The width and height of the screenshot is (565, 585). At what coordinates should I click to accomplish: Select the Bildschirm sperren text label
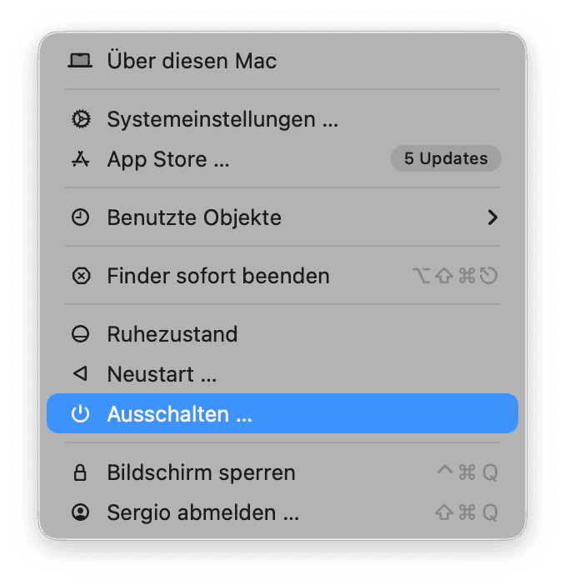pos(201,472)
